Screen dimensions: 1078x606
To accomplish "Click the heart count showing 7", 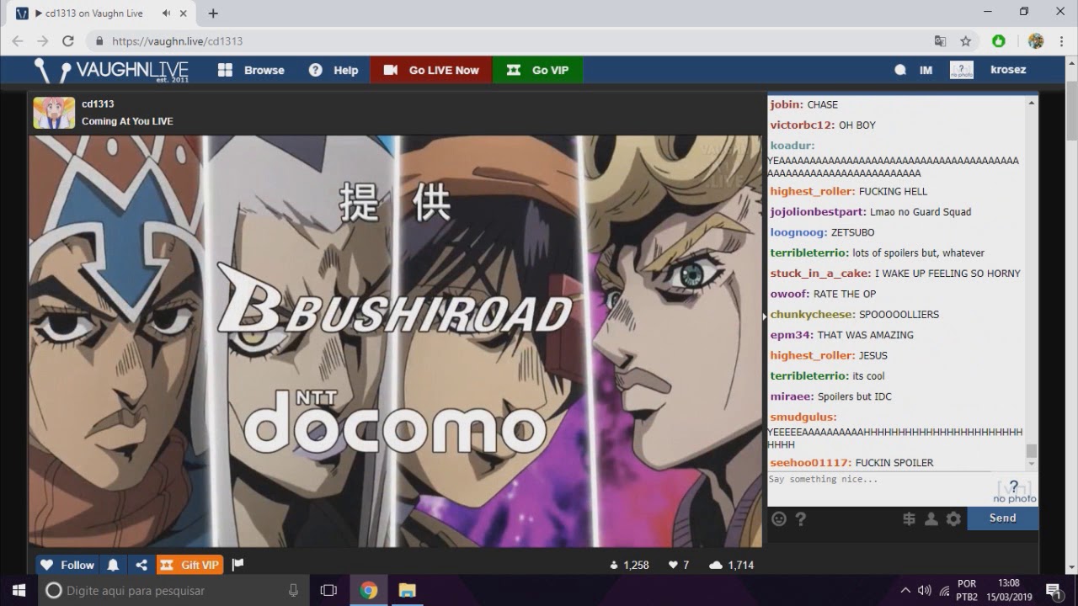I will coord(679,565).
